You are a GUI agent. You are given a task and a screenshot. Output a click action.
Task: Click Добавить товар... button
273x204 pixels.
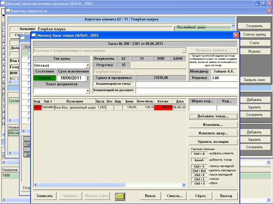(x=213, y=116)
